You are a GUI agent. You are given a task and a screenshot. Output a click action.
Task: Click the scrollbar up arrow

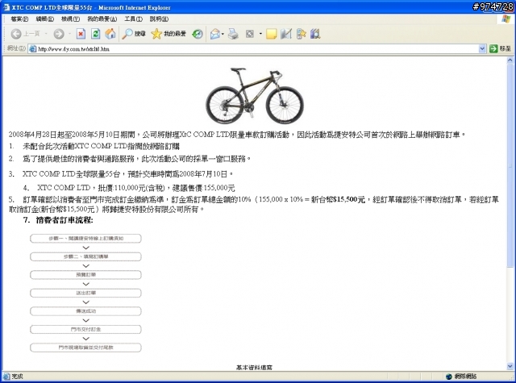510,60
